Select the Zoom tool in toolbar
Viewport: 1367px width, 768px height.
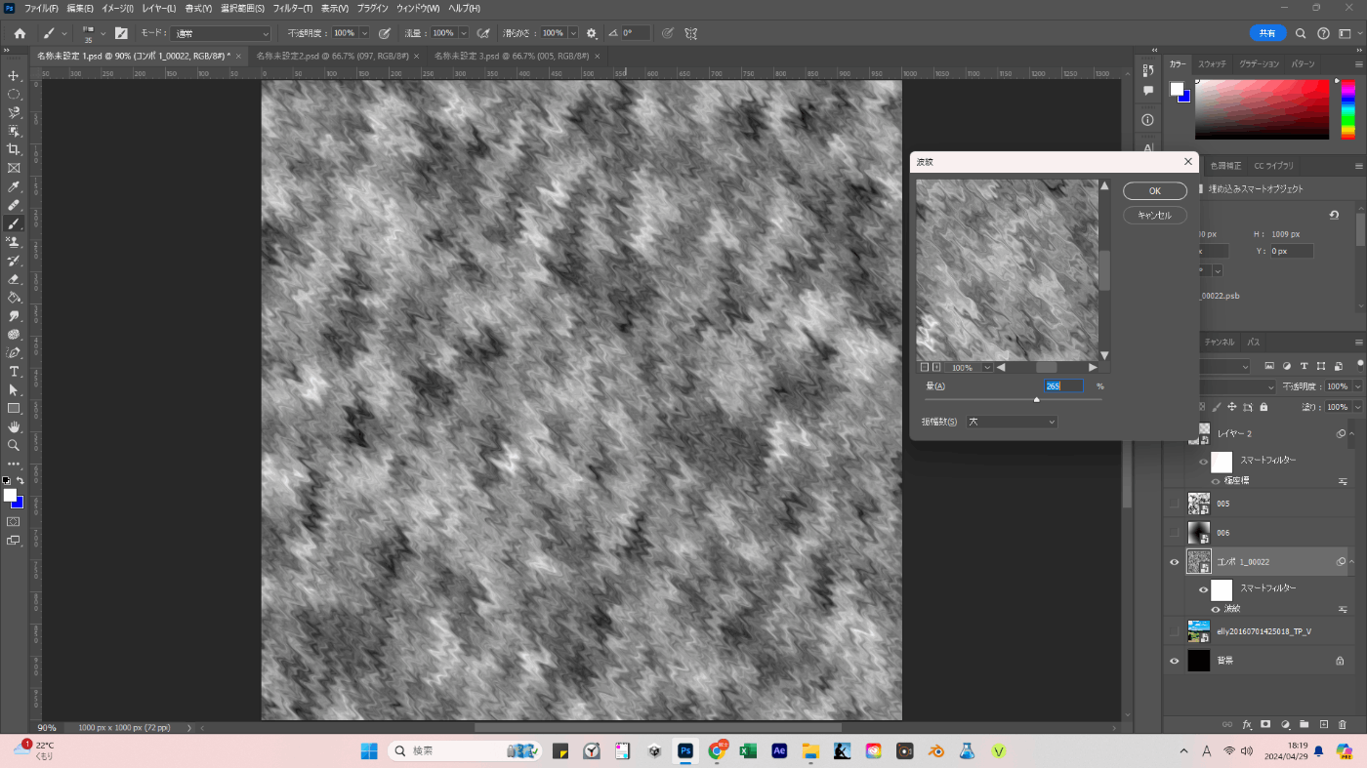[x=14, y=445]
